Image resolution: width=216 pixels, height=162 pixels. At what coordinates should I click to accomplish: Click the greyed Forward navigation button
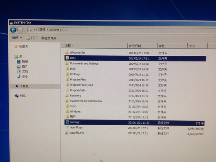pos(20,30)
